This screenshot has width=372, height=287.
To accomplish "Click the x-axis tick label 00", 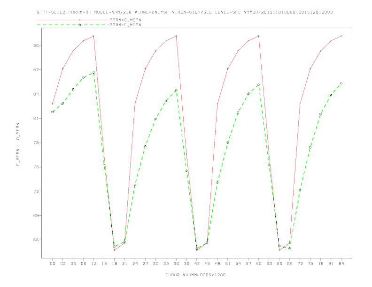I will (53, 264).
